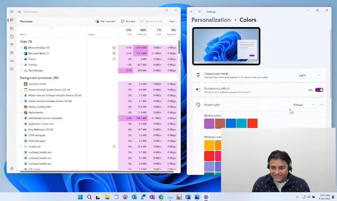Open Task Manager hamburger navigation menu
337x201 pixels.
12,12
